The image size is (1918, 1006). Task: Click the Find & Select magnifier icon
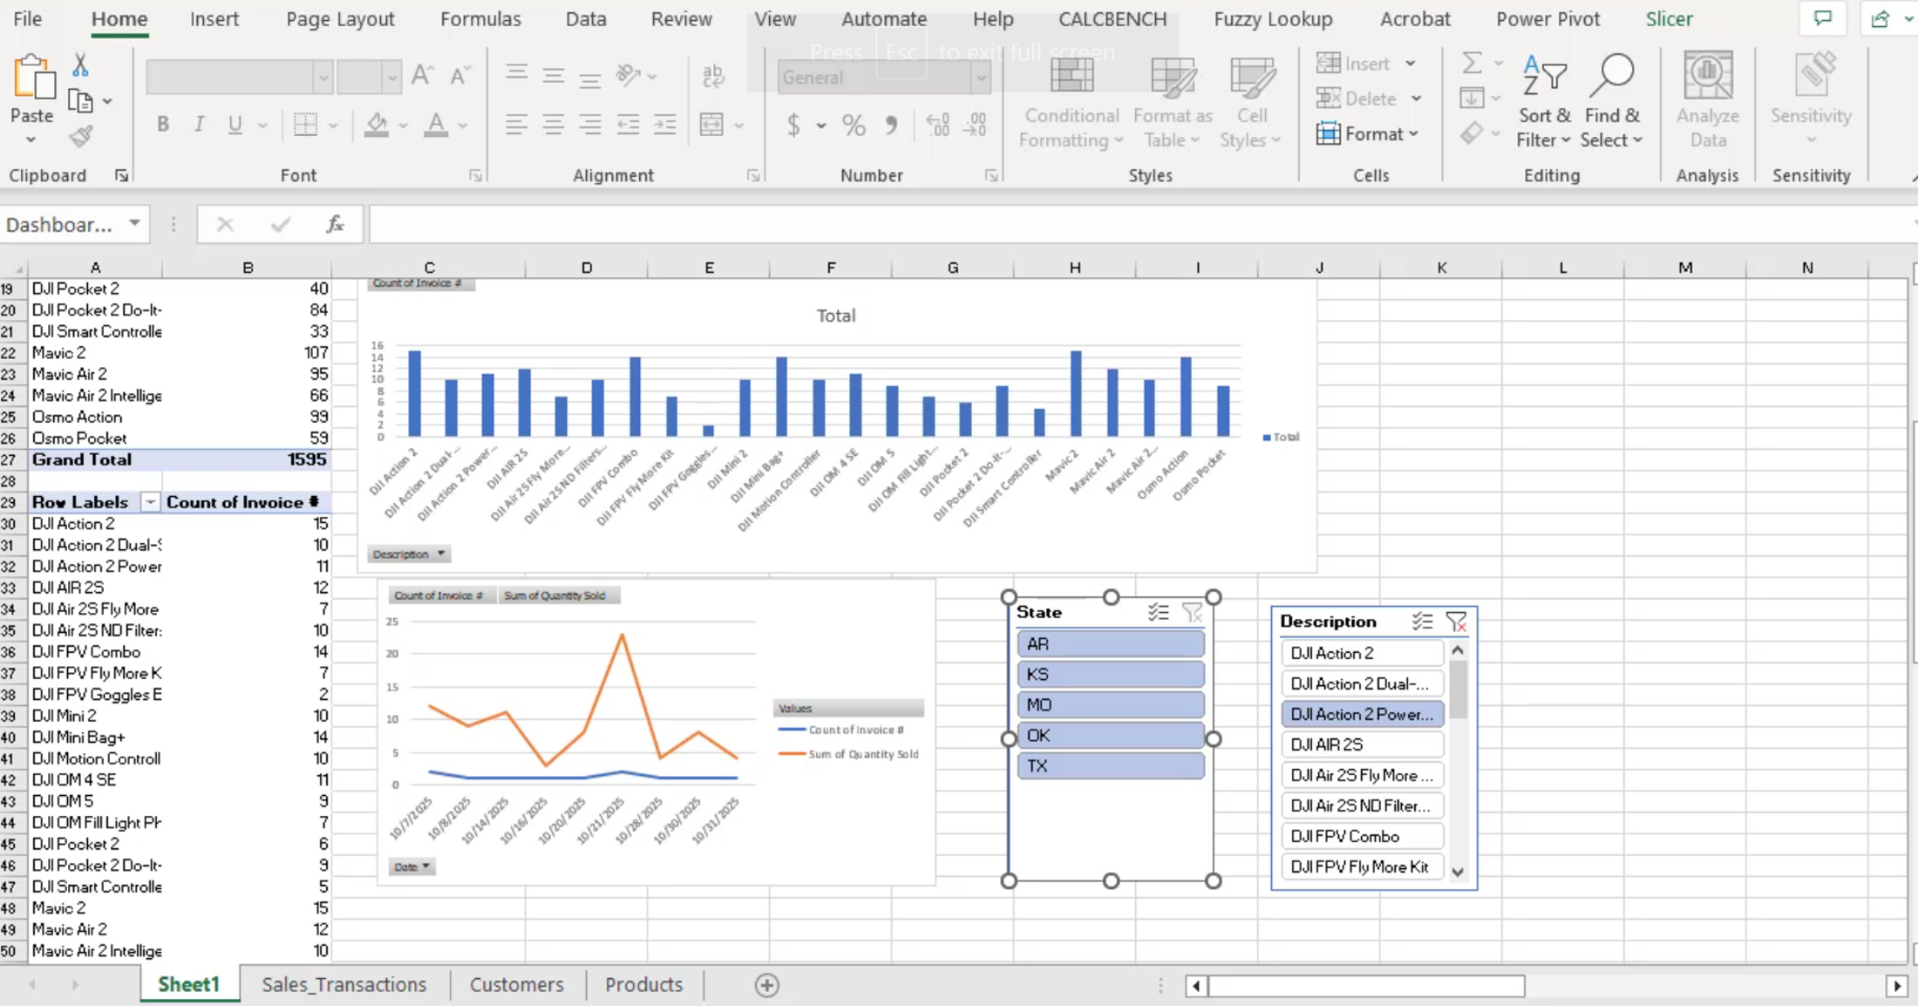pyautogui.click(x=1613, y=74)
